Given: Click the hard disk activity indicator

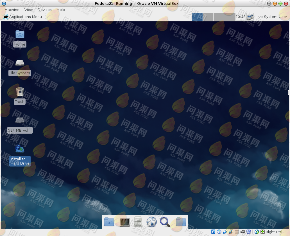Looking at the screenshot, I should click(x=213, y=232).
